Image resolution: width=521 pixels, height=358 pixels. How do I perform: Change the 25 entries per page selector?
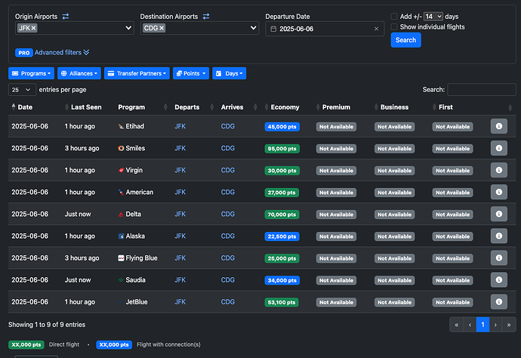(22, 90)
